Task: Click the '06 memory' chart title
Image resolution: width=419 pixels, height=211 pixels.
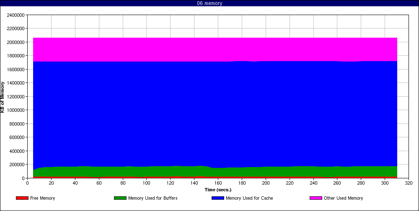Action: [209, 3]
